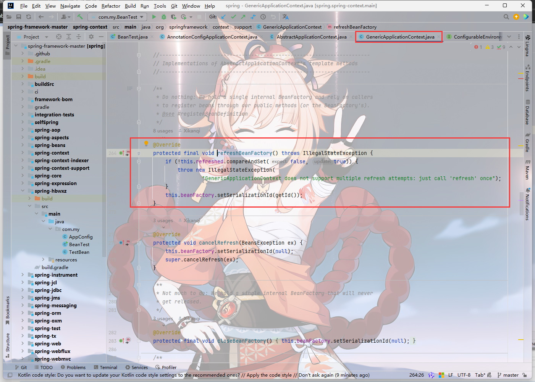This screenshot has width=535, height=382.
Task: Open the com.my.BeanTest run configuration dropdown
Action: pos(118,17)
